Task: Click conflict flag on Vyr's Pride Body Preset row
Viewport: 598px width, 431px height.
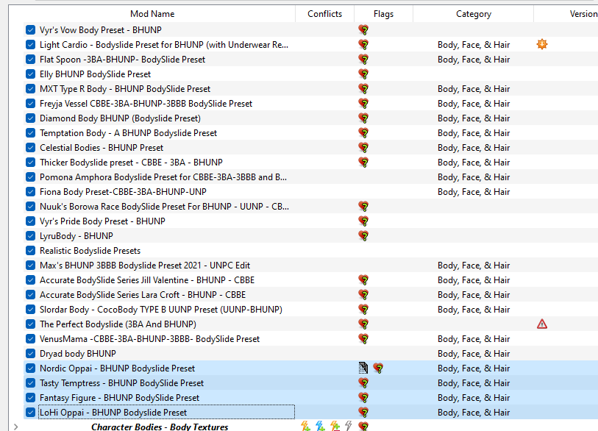Action: click(x=364, y=221)
